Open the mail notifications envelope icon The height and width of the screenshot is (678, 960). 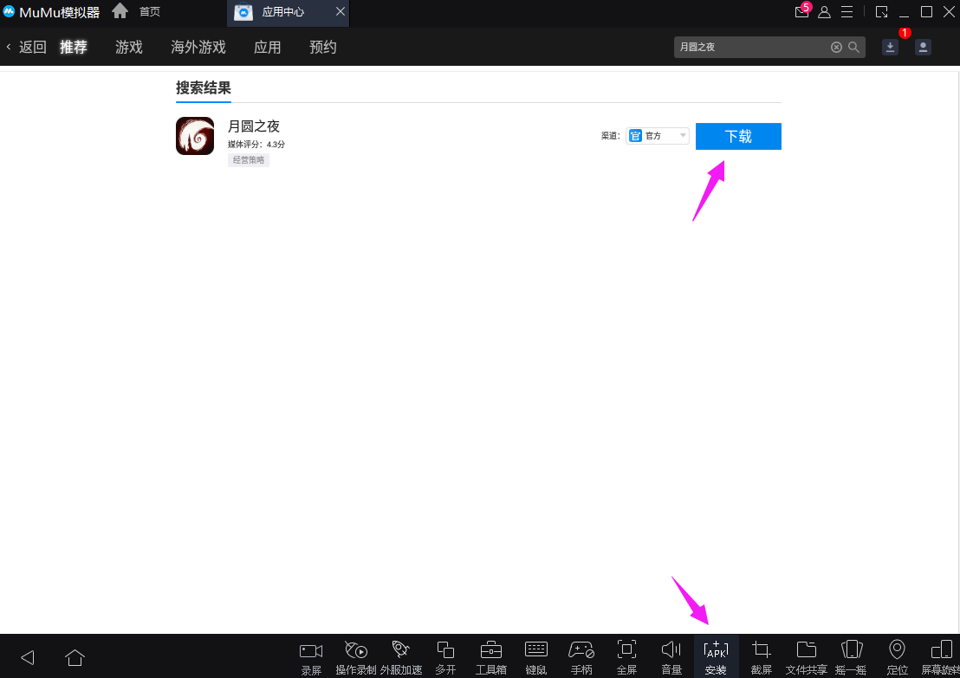pyautogui.click(x=802, y=11)
